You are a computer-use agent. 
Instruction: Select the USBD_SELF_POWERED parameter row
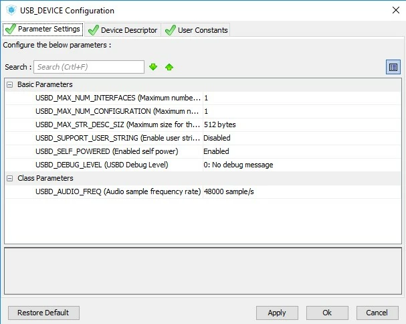(203, 151)
